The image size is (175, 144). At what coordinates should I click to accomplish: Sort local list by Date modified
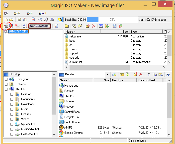tap(150, 80)
